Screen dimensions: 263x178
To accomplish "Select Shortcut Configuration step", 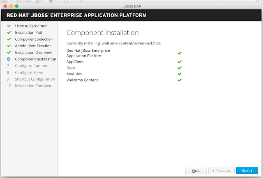I will [x=35, y=79].
